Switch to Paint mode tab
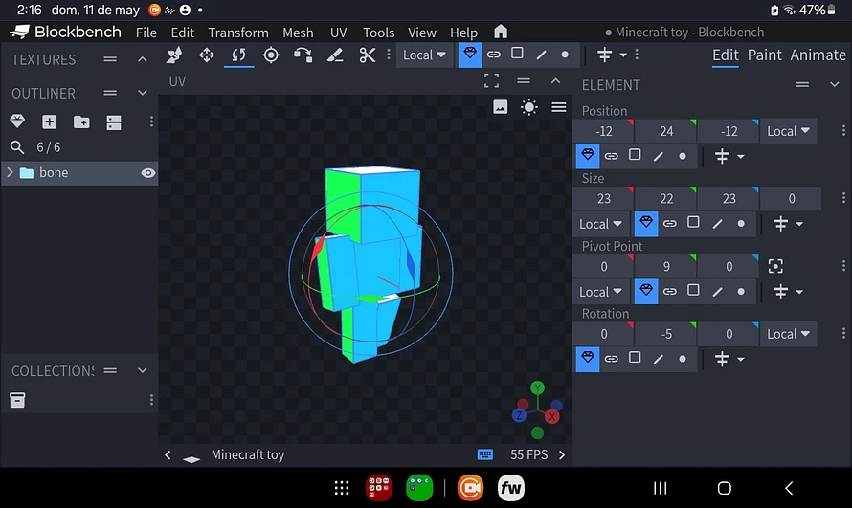 pyautogui.click(x=765, y=55)
